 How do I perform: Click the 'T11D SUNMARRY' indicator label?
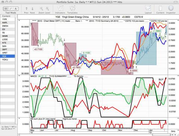(60, 76)
